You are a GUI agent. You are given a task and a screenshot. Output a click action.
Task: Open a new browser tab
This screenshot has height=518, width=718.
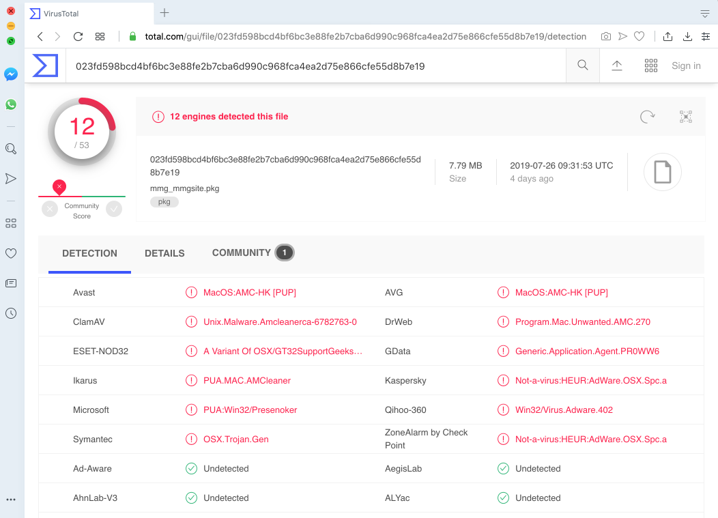tap(164, 13)
